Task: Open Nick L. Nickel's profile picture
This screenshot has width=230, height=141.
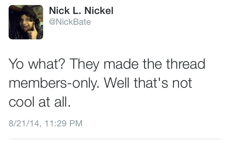Action: point(26,22)
